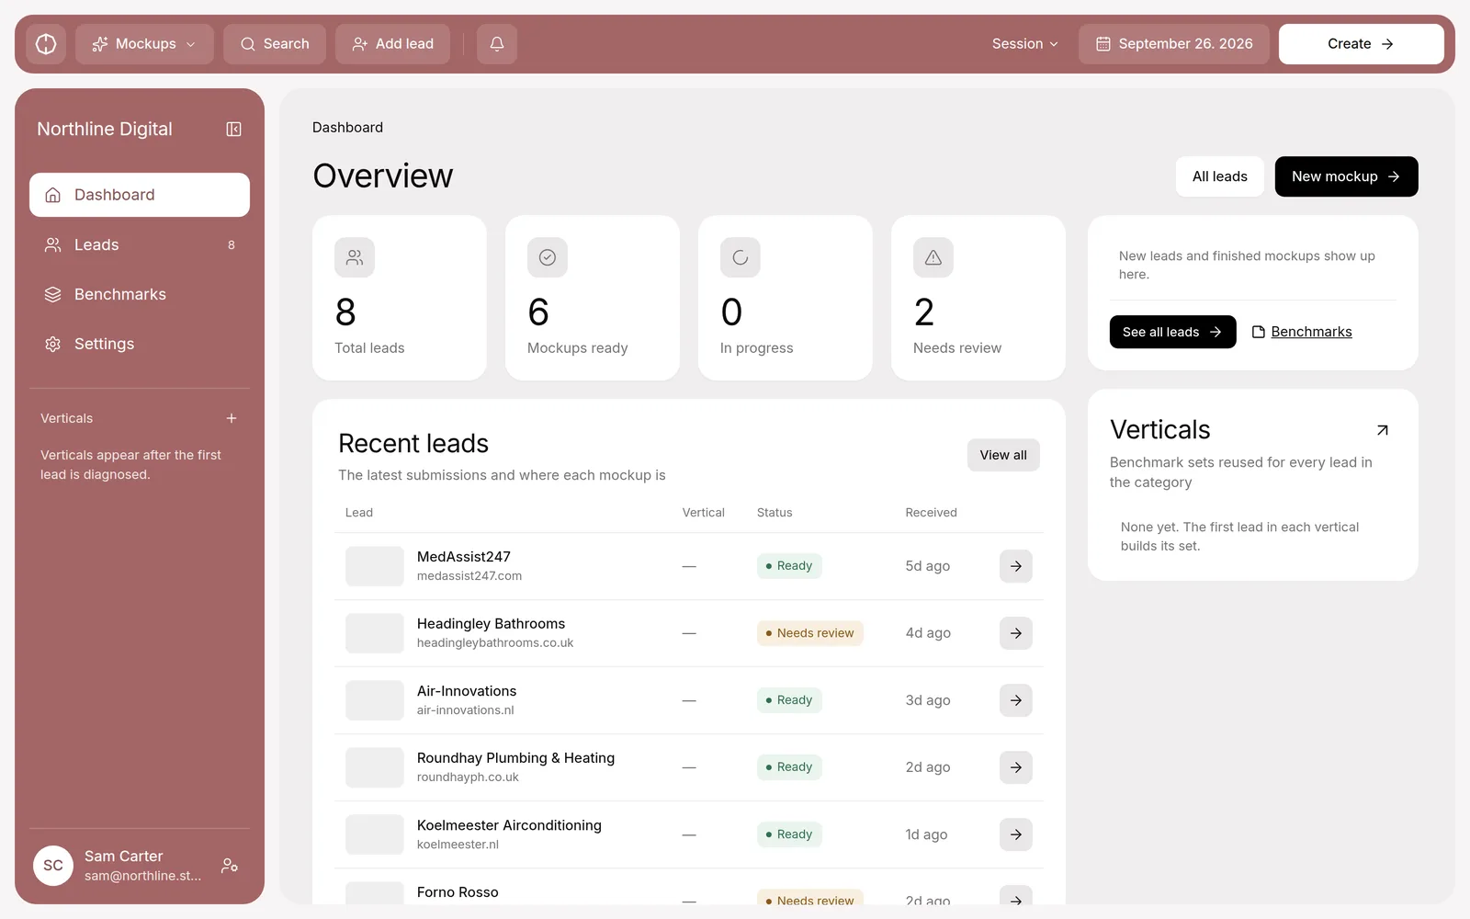Open the September 26, 2026 date picker

click(x=1174, y=44)
